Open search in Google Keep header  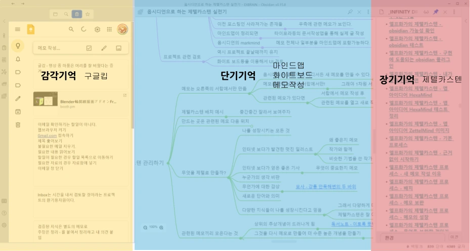click(71, 29)
